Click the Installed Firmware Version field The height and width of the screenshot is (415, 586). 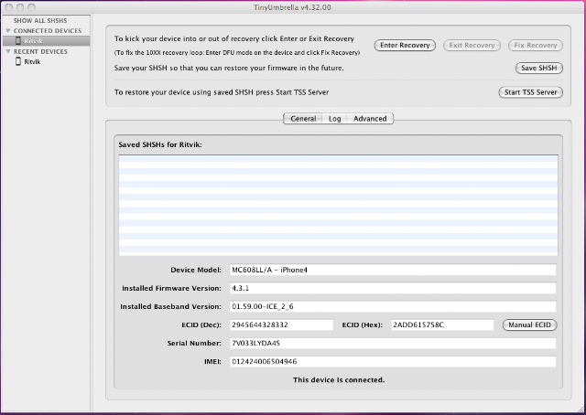(393, 288)
